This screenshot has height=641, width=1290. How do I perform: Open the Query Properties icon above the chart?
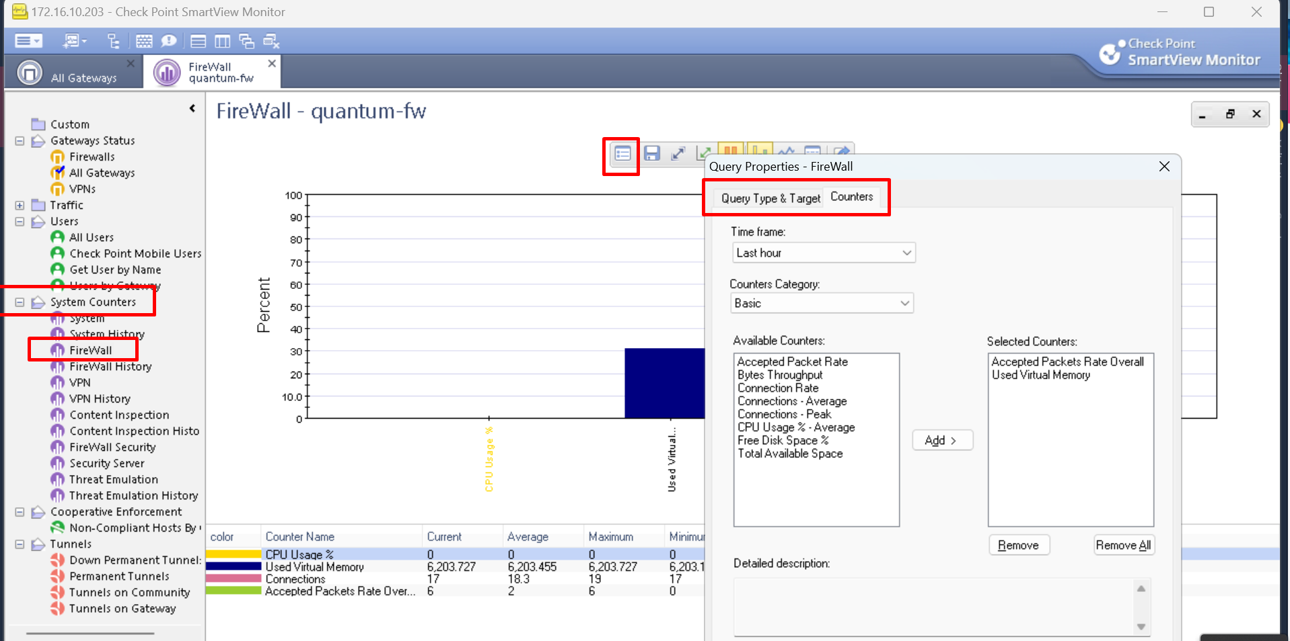click(620, 154)
